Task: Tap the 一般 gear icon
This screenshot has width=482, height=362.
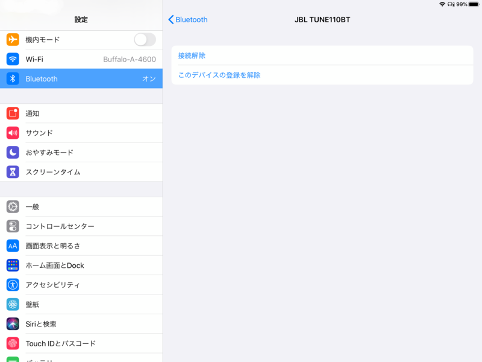Action: tap(13, 206)
